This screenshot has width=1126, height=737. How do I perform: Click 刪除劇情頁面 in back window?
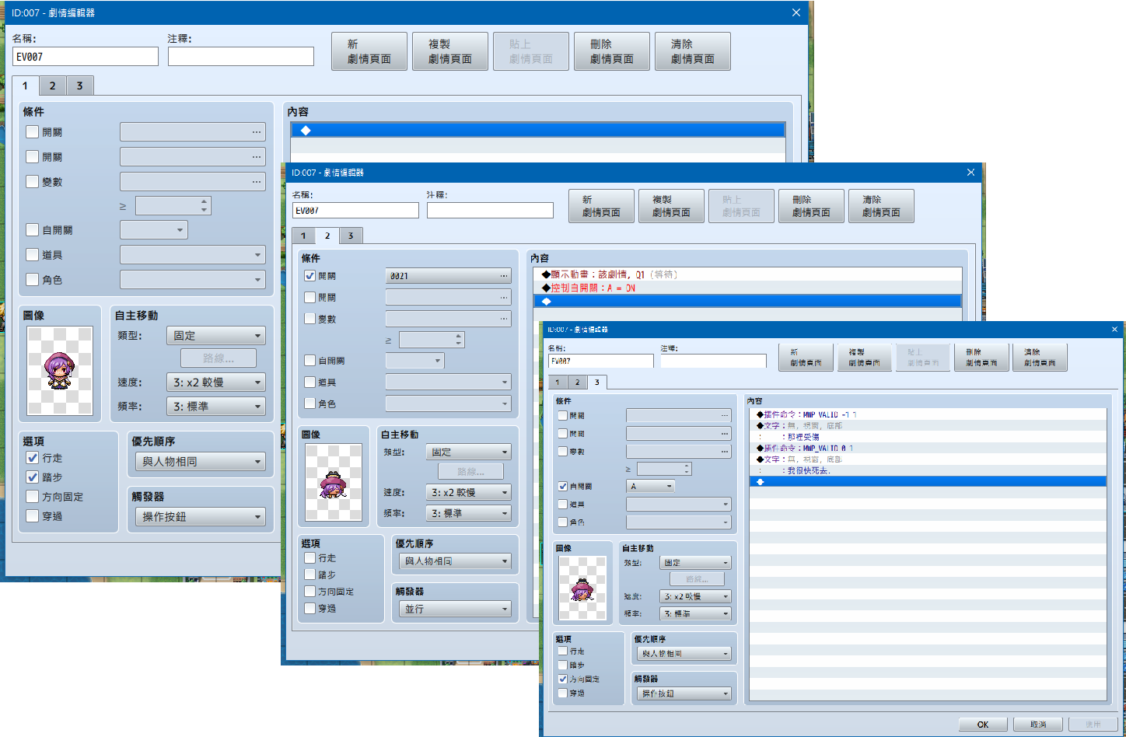point(612,51)
